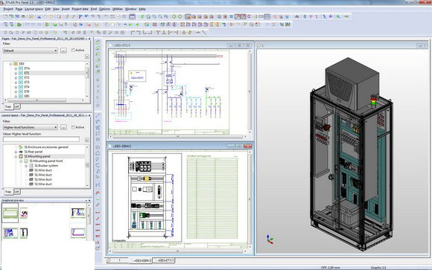
Task: Switch to List tab in Layout space navigator
Action: coord(17,191)
